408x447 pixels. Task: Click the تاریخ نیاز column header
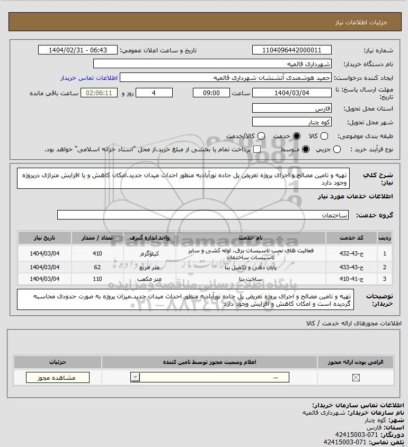(45, 238)
